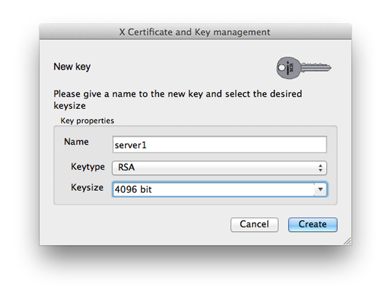The width and height of the screenshot is (391, 300).
Task: Expand the Keysize dropdown arrow
Action: point(320,189)
